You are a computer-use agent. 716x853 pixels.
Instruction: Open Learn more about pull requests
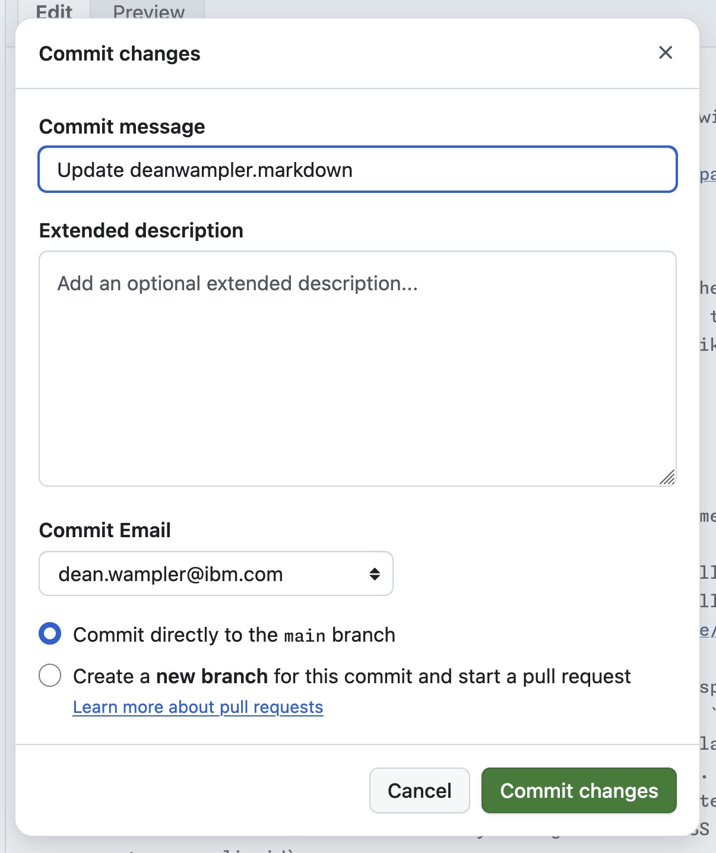pyautogui.click(x=198, y=707)
